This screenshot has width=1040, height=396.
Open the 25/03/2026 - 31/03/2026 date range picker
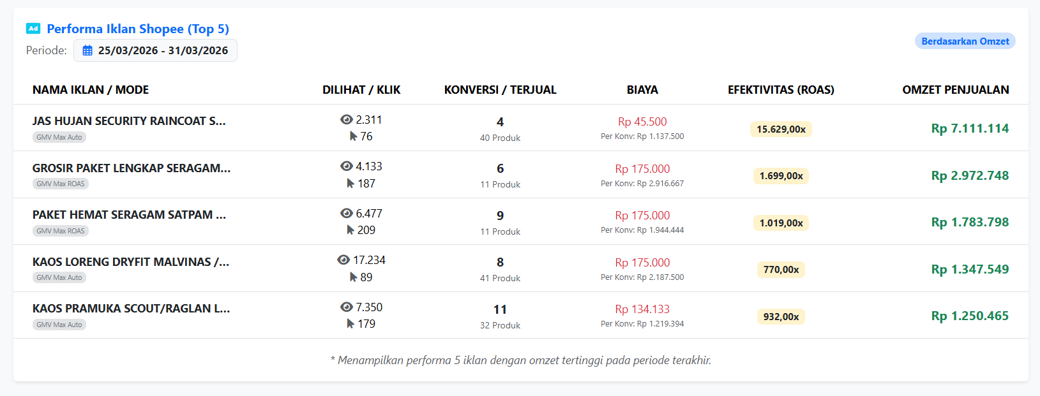156,50
